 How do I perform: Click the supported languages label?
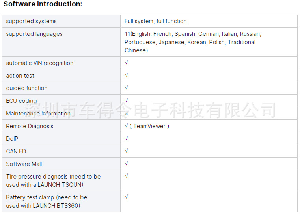click(34, 34)
